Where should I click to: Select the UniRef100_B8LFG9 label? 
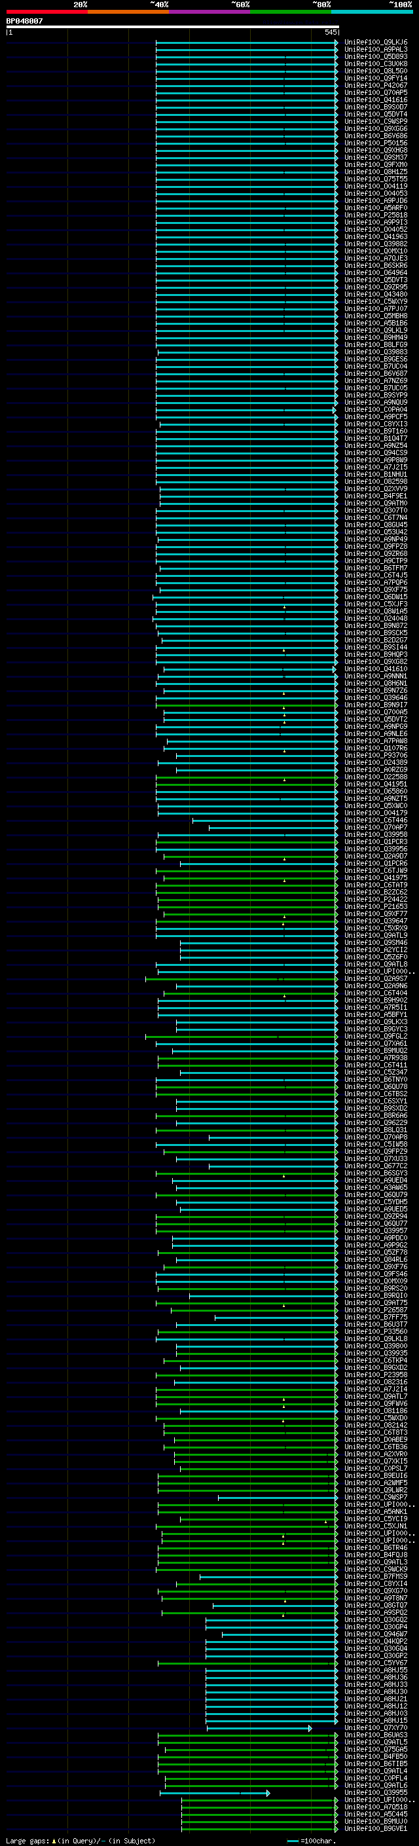(x=375, y=344)
